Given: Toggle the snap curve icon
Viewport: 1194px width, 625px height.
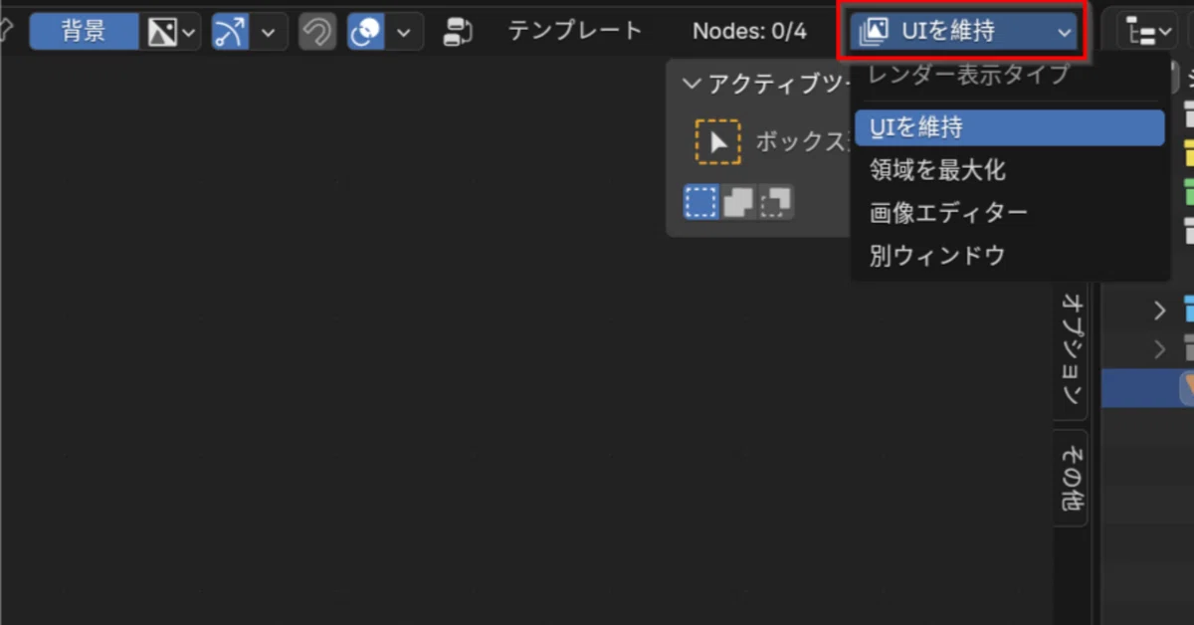Looking at the screenshot, I should click(231, 32).
